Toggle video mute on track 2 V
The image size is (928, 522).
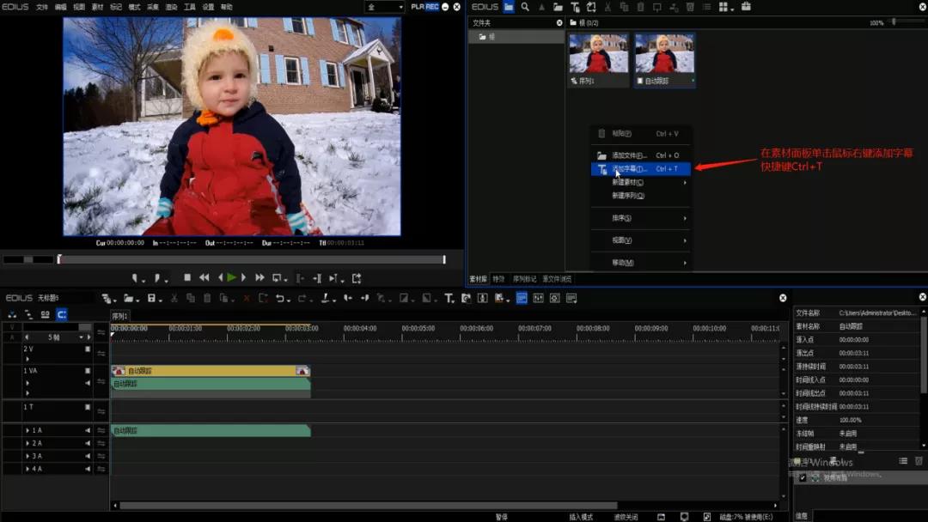coord(88,349)
